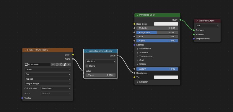The width and height of the screenshot is (233, 112).
Task: Click the open image file icon
Action: click(65, 64)
